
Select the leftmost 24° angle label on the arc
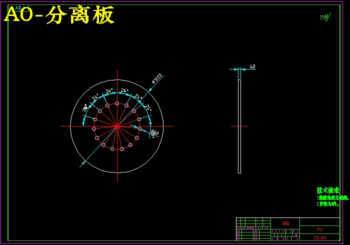point(94,96)
